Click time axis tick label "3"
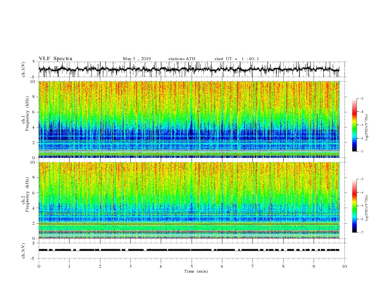The image size is (388, 299). [130, 266]
